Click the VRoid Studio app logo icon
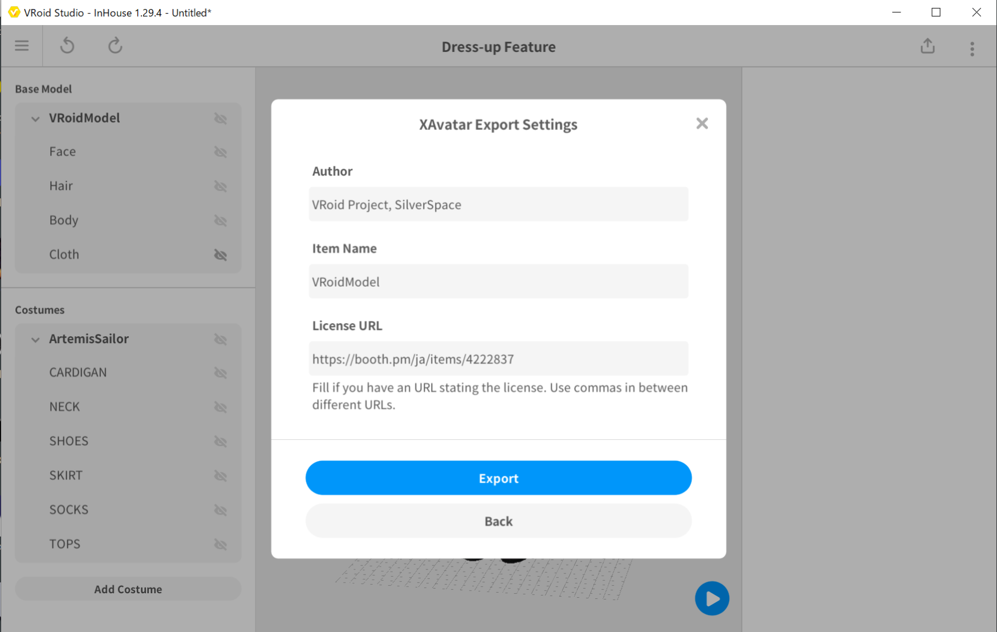 click(x=14, y=12)
